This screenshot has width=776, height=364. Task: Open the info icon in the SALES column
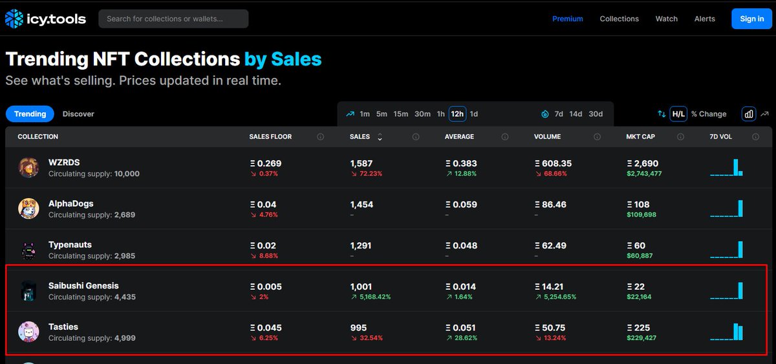coord(416,137)
